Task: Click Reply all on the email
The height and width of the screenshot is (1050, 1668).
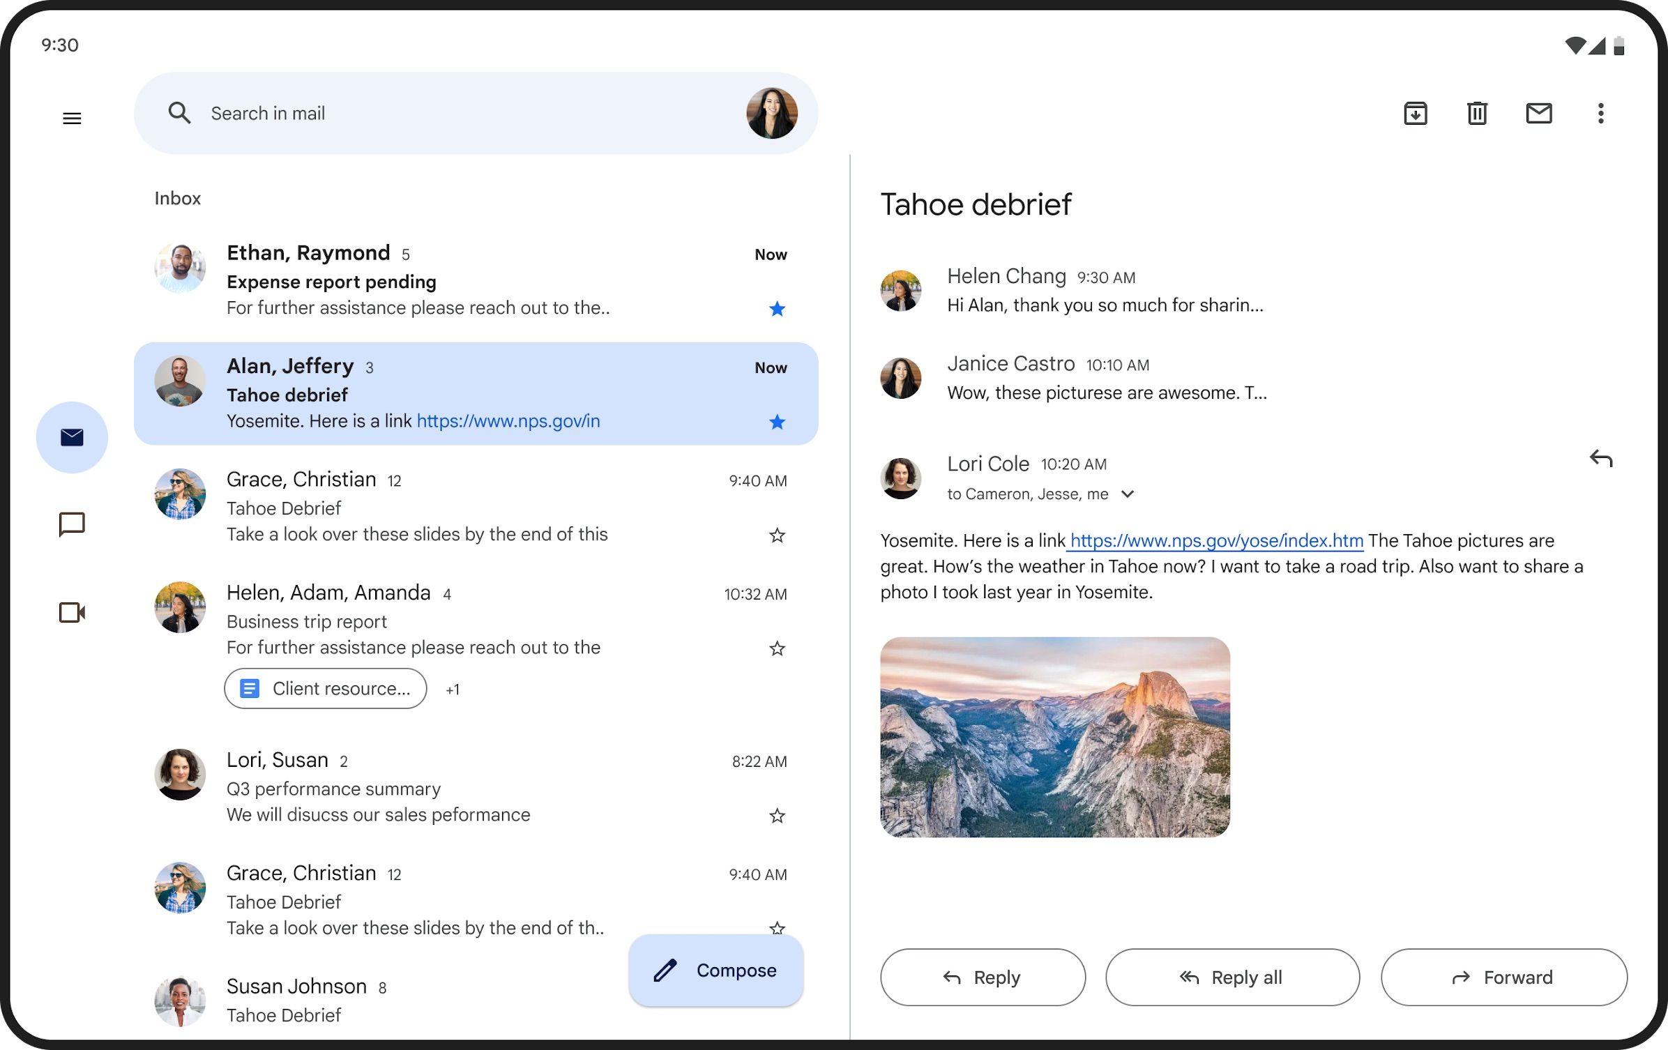Action: pyautogui.click(x=1231, y=977)
